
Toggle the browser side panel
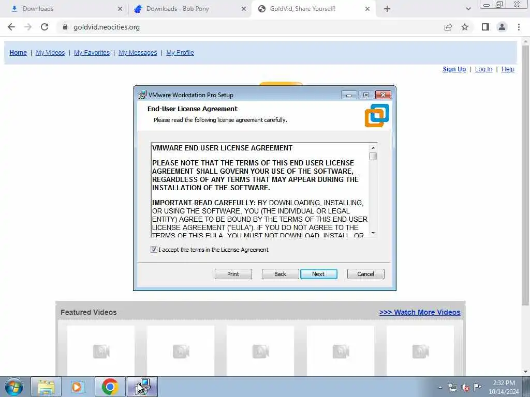pos(485,27)
